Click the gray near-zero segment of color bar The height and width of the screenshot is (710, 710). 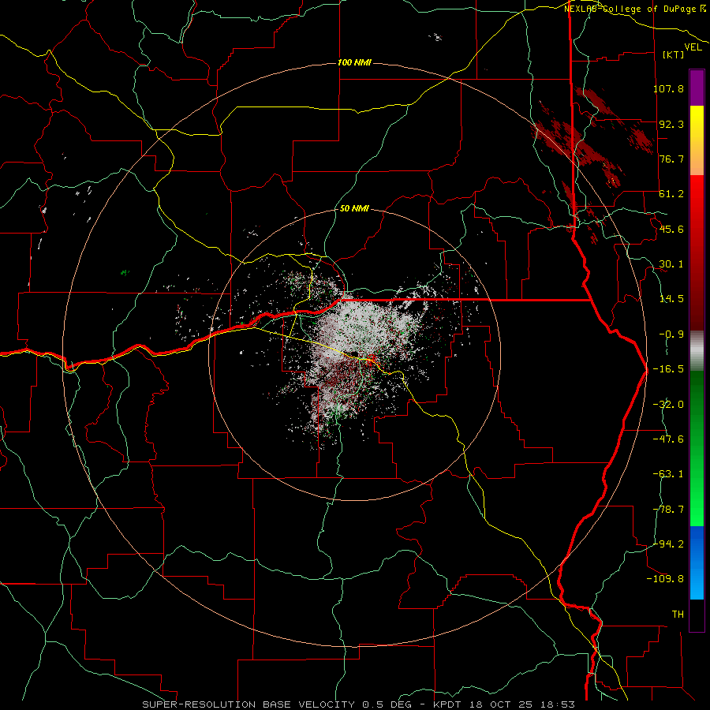697,351
